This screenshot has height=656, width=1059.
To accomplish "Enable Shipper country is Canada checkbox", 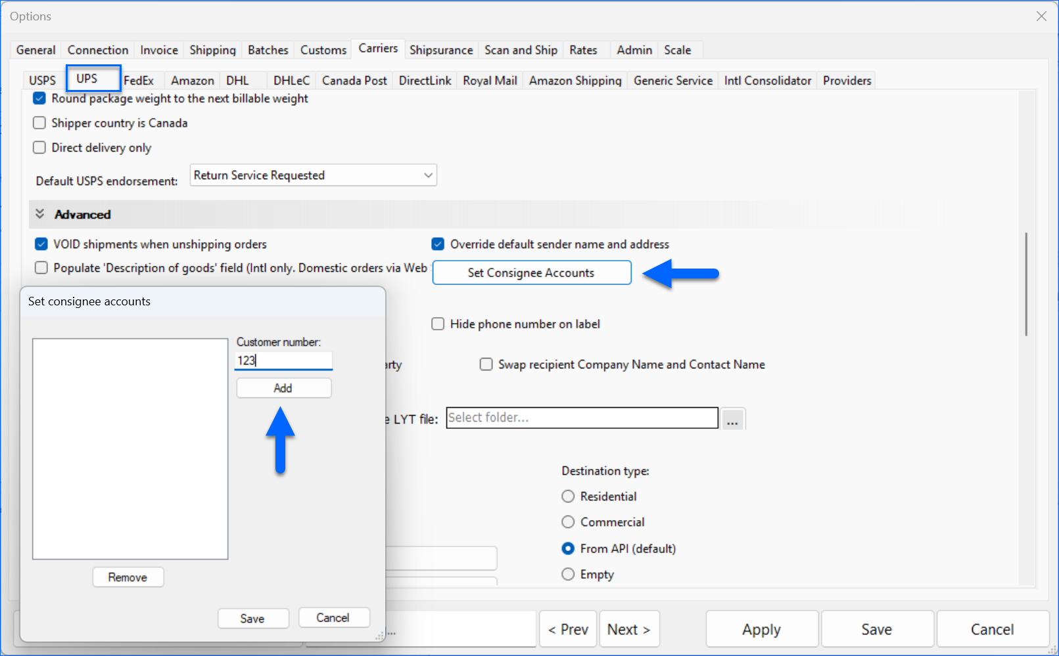I will [39, 123].
